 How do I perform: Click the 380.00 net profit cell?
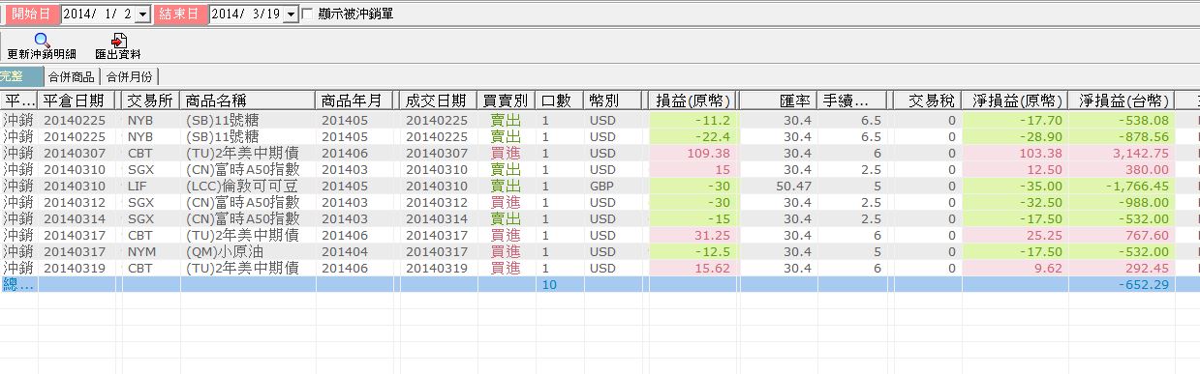tap(1122, 170)
